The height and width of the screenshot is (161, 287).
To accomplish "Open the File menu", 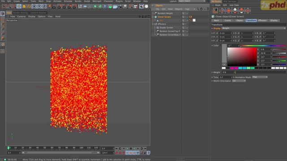I will [3, 1].
